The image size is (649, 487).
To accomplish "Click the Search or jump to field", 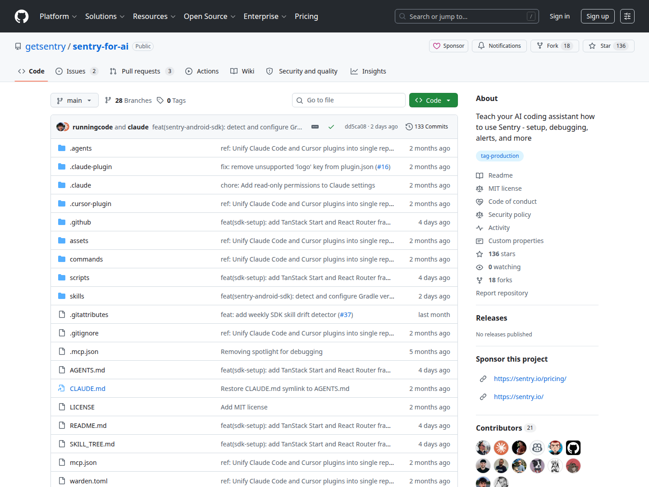I will point(467,16).
